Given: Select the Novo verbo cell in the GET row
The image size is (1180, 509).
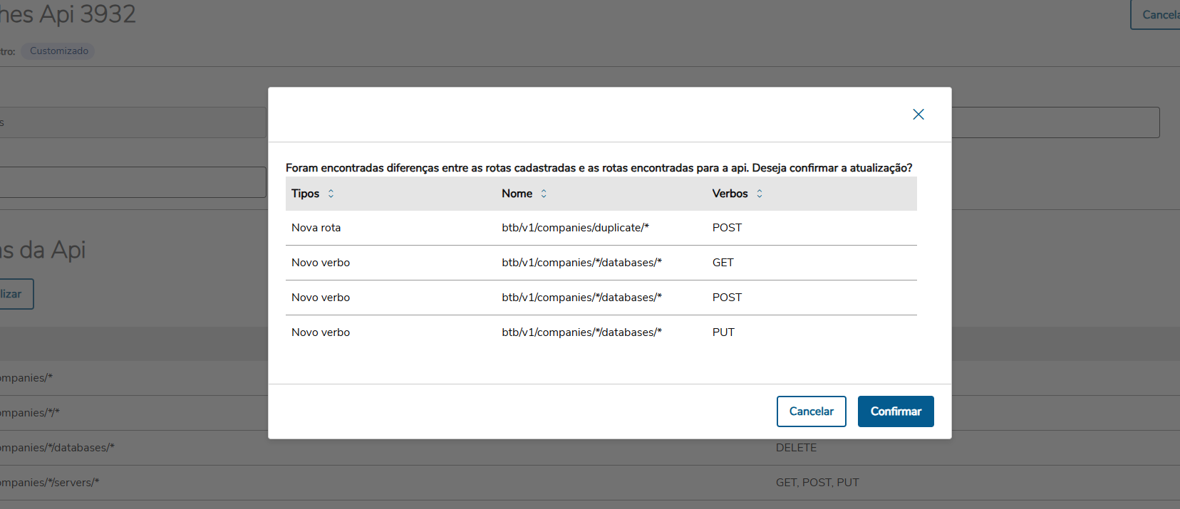Looking at the screenshot, I should 321,263.
